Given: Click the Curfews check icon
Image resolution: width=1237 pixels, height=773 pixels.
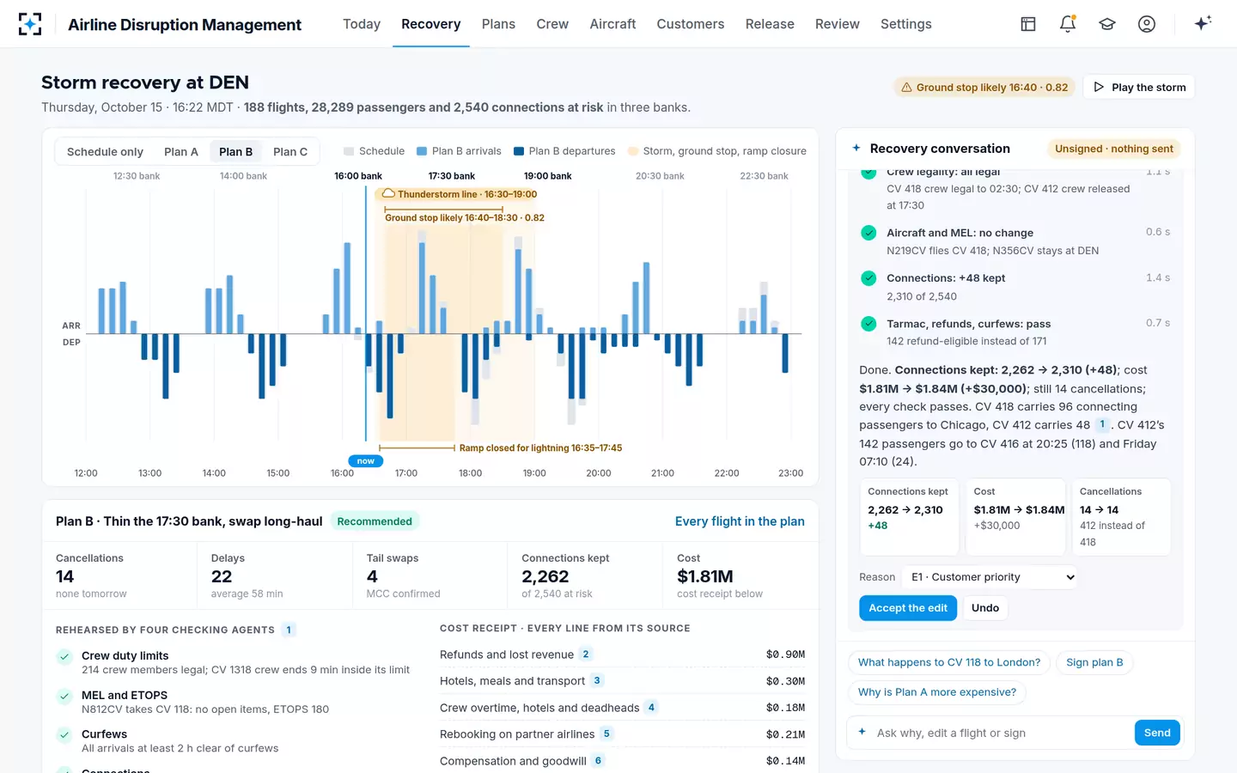Looking at the screenshot, I should click(x=64, y=735).
